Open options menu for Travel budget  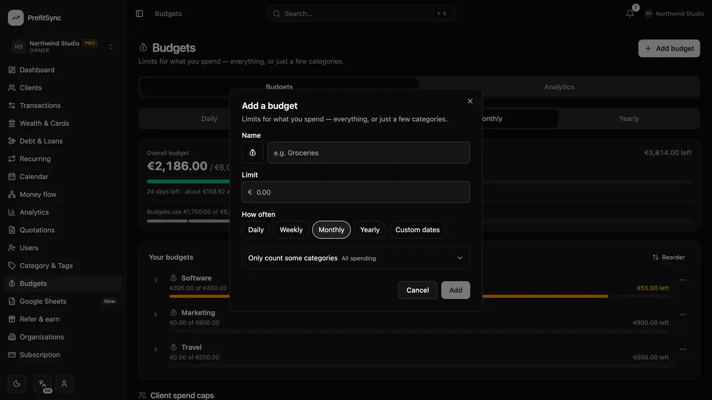[x=683, y=349]
